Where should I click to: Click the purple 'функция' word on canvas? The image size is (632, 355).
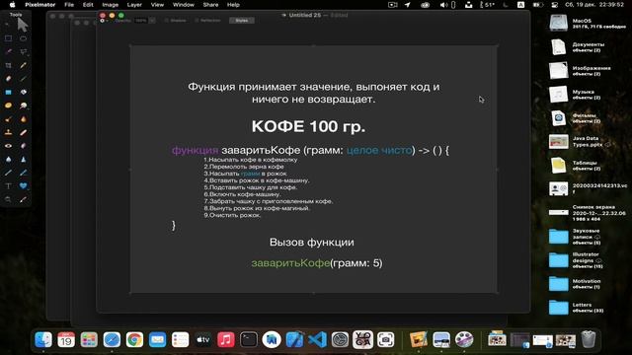coord(195,151)
